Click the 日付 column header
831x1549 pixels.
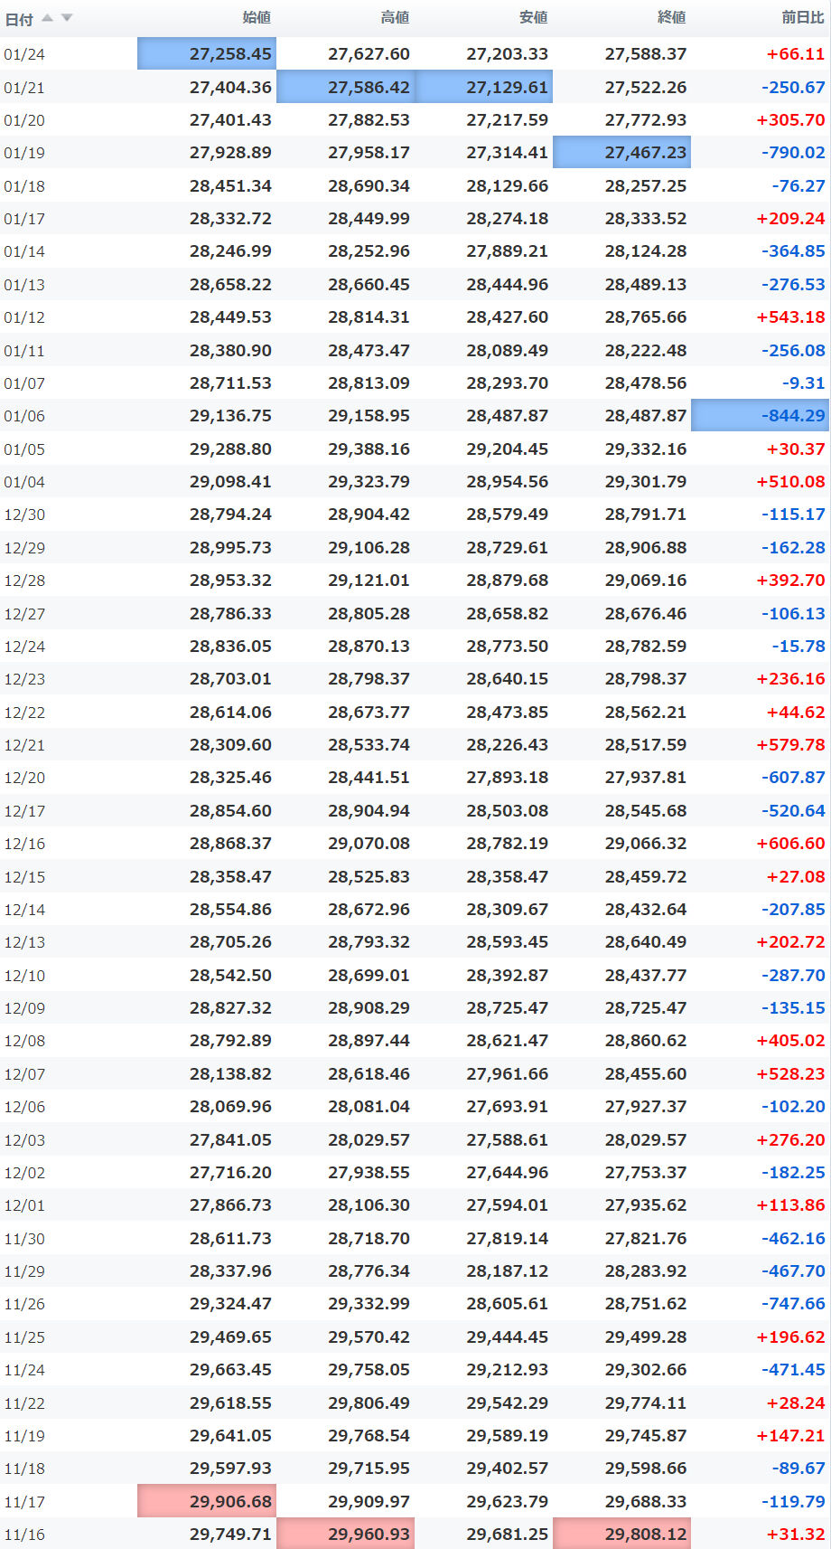click(19, 19)
